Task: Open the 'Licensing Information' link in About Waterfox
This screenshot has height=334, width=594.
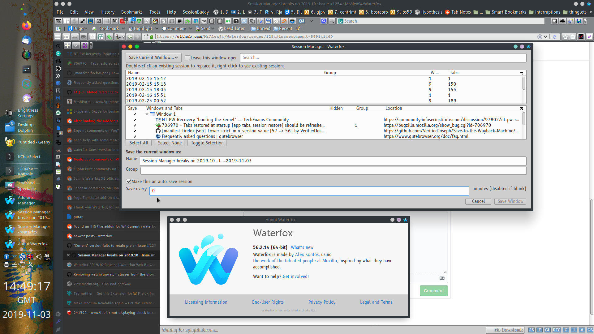Action: coord(206,302)
